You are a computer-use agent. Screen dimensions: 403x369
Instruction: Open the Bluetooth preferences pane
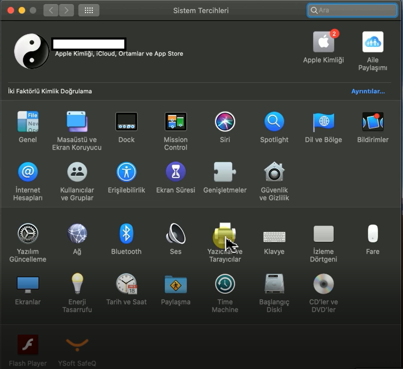pos(126,235)
